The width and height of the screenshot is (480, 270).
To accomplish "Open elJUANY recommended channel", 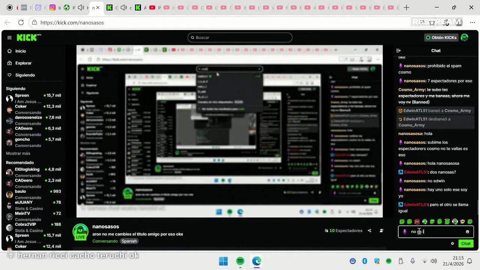I will click(x=33, y=205).
